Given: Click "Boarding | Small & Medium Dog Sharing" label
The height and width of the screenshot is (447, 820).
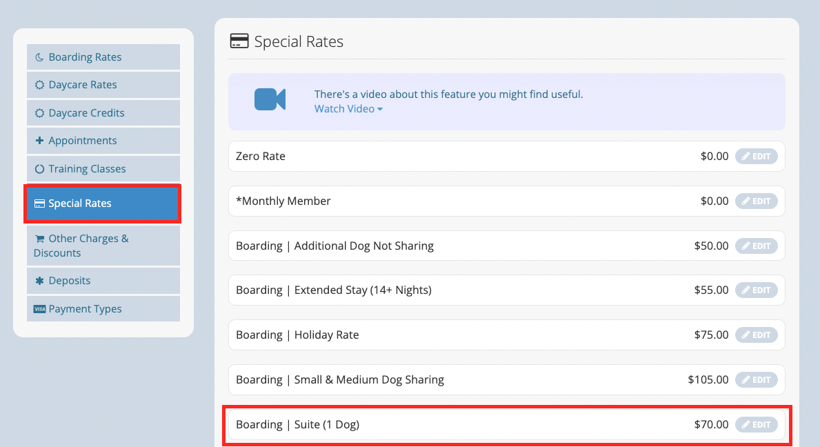Looking at the screenshot, I should (x=340, y=380).
